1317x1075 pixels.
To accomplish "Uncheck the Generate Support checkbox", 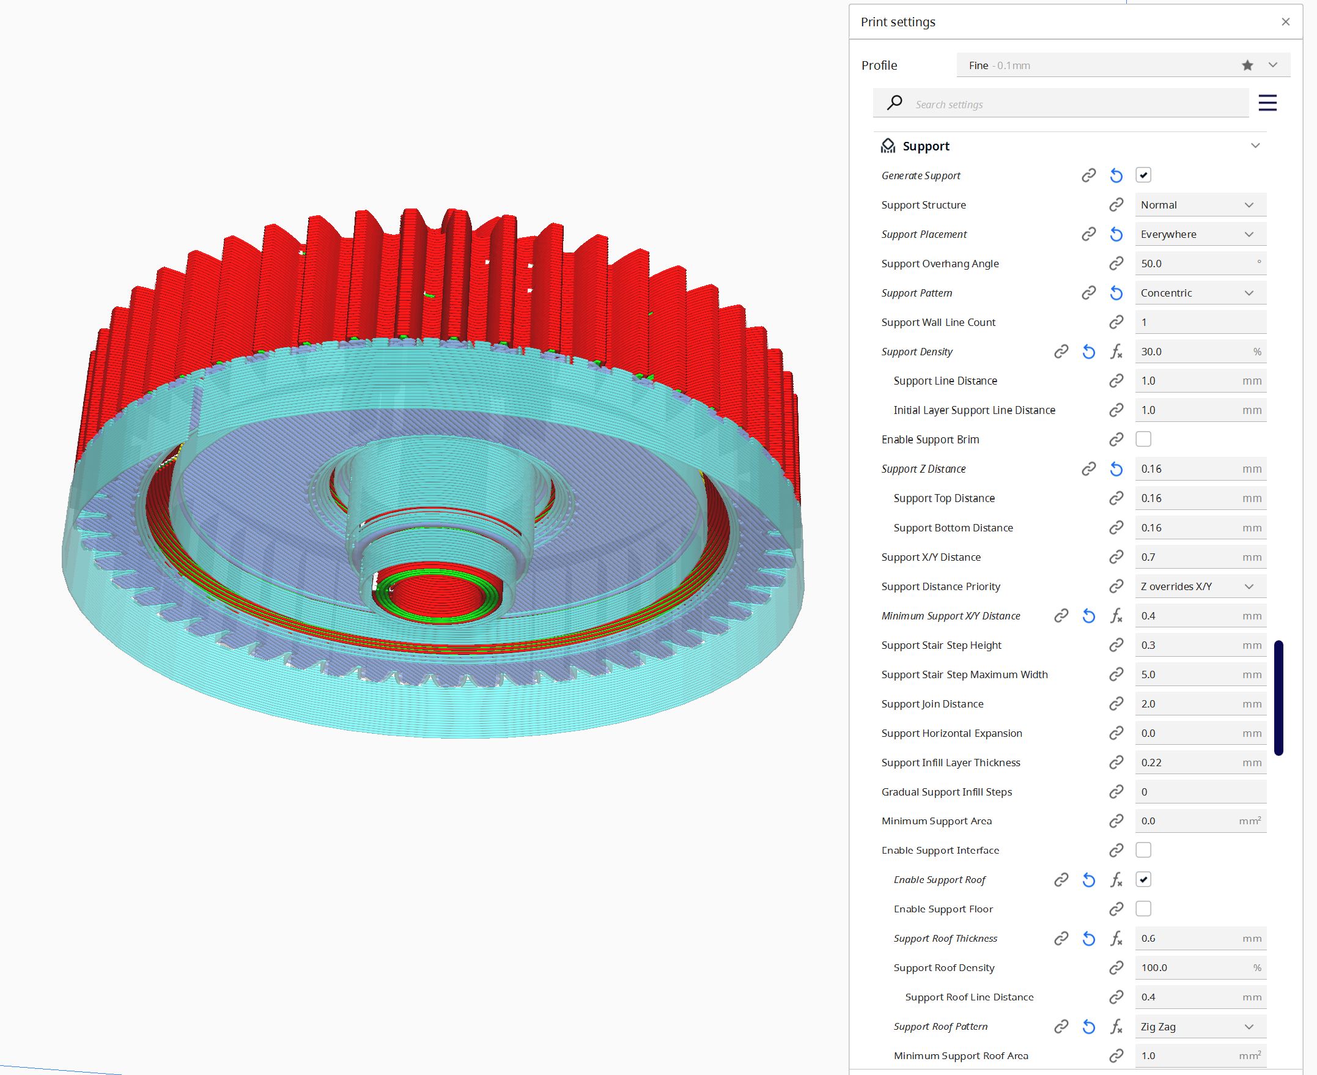I will click(x=1143, y=175).
